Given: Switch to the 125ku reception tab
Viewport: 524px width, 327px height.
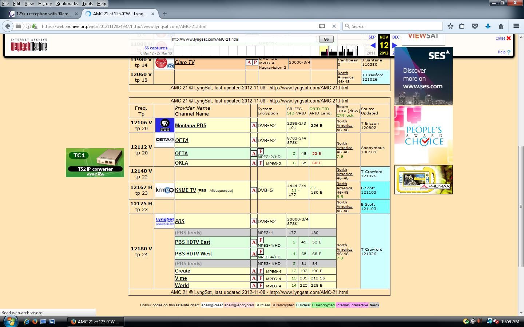Looking at the screenshot, I should click(44, 14).
